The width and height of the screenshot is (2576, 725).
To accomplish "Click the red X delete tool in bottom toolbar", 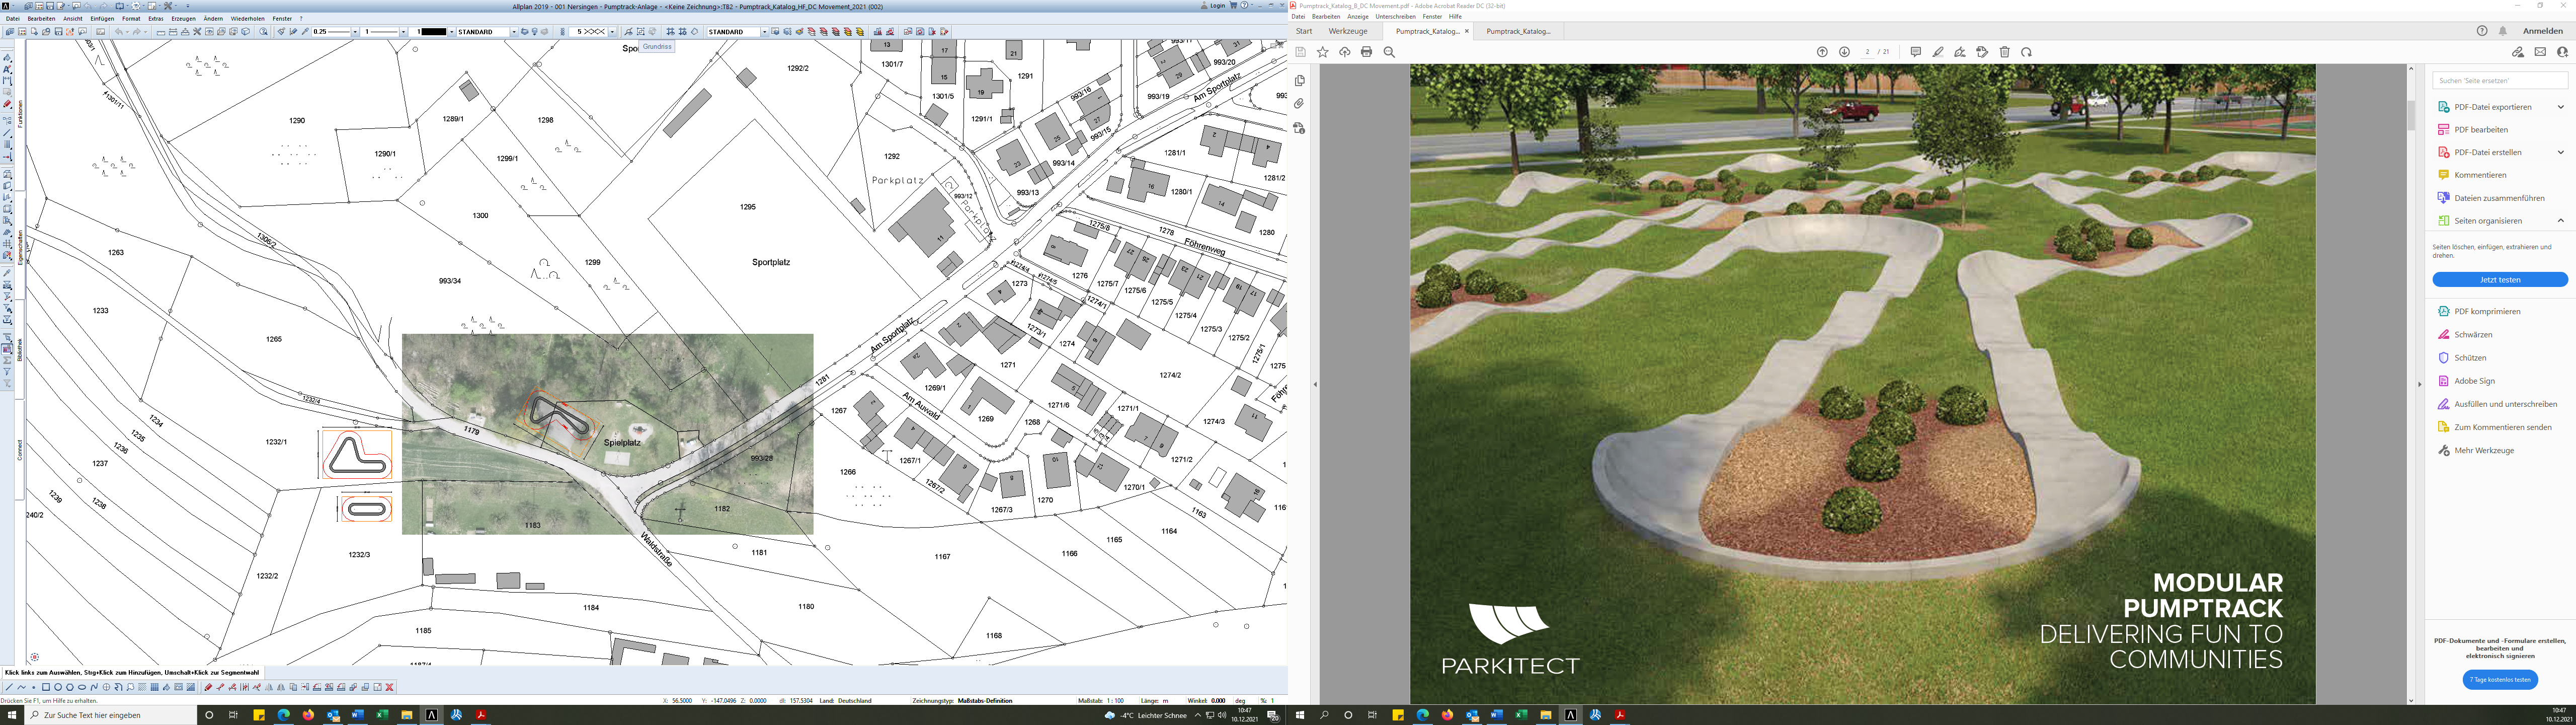I will point(390,687).
